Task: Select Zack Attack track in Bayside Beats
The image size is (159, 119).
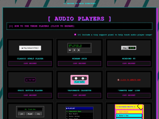Action: click(x=129, y=112)
